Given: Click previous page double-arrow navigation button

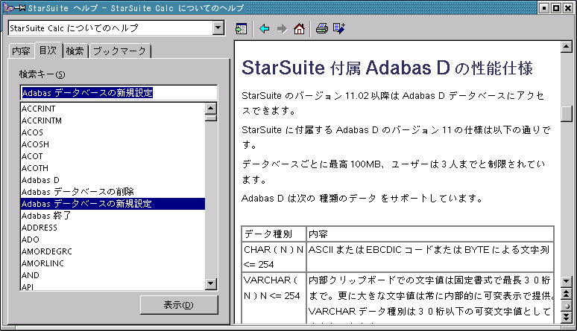Looking at the screenshot, I should (566, 294).
